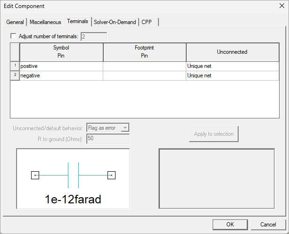
Task: Click footprint pin cell for negative row
Action: click(x=144, y=75)
